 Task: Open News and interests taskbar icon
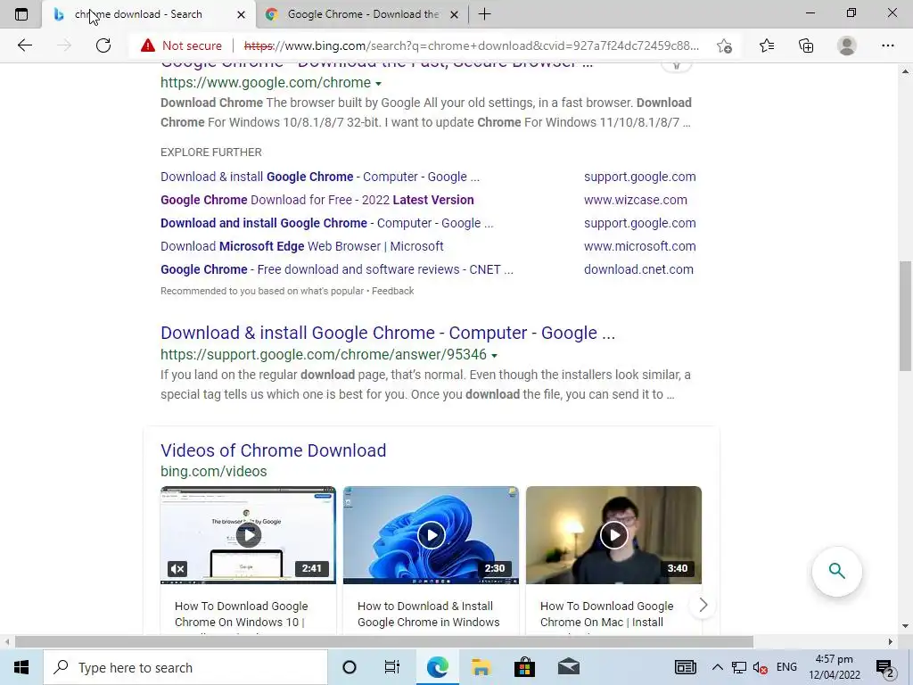(685, 667)
